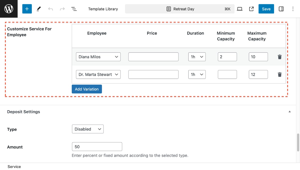300x170 pixels.
Task: Click the Price column header
Action: (x=152, y=33)
